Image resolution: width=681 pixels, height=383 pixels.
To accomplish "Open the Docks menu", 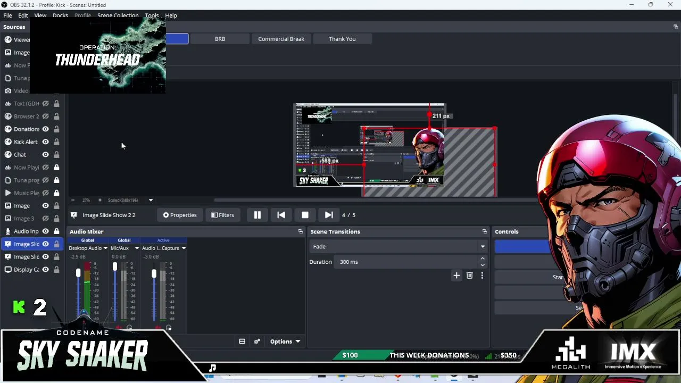I will [x=60, y=15].
